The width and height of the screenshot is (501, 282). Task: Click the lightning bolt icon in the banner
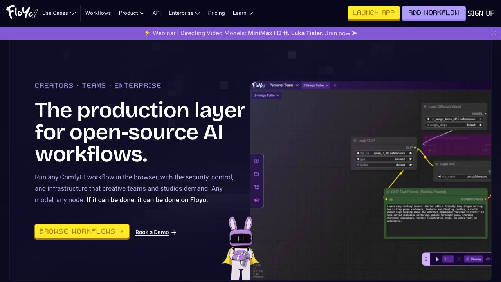[x=147, y=33]
